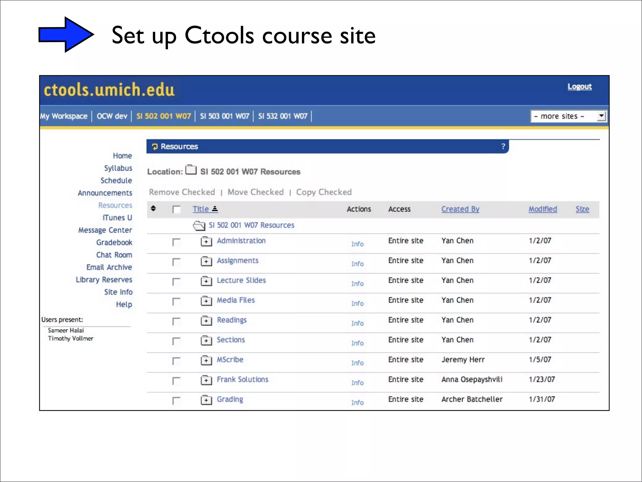Click the ctools.umich.edu logo
The image size is (642, 482).
pyautogui.click(x=109, y=90)
